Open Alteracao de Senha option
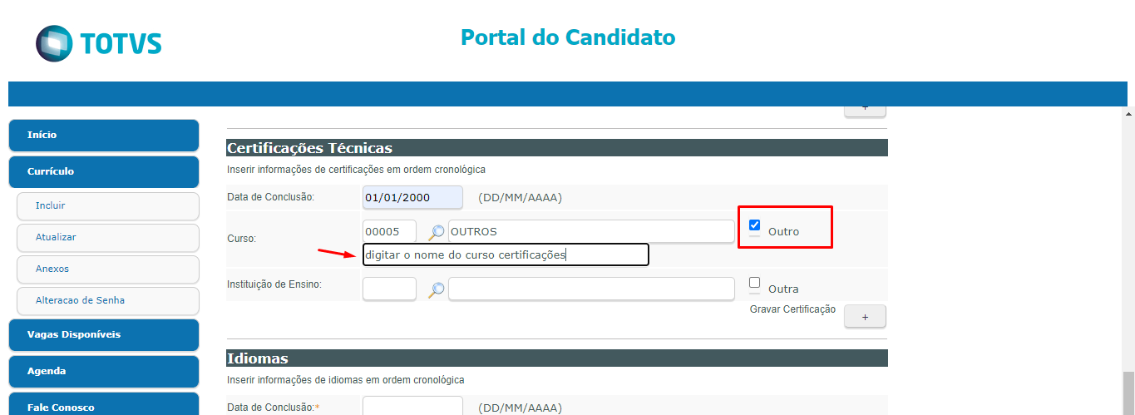The width and height of the screenshot is (1135, 415). (x=108, y=300)
